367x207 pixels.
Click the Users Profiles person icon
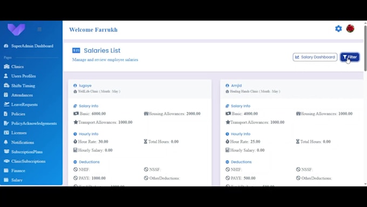coord(6,76)
